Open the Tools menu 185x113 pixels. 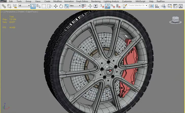pos(19,1)
